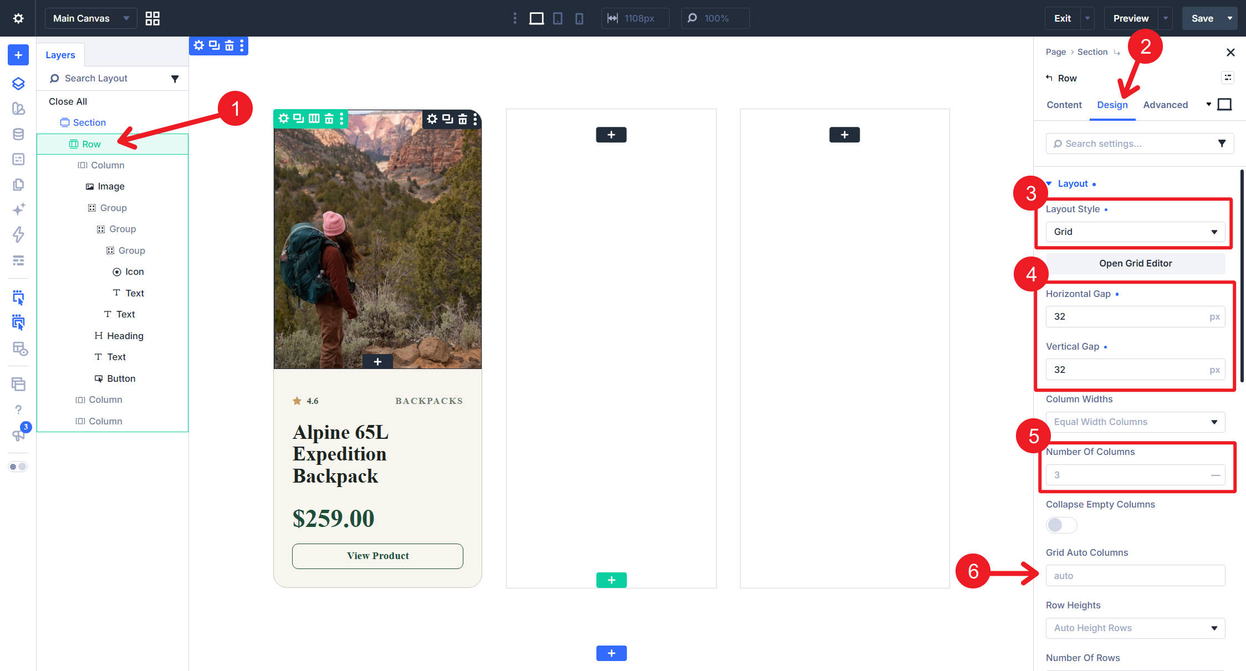Screen dimensions: 1246x671
Task: Open the Main Canvas dropdown
Action: (91, 18)
